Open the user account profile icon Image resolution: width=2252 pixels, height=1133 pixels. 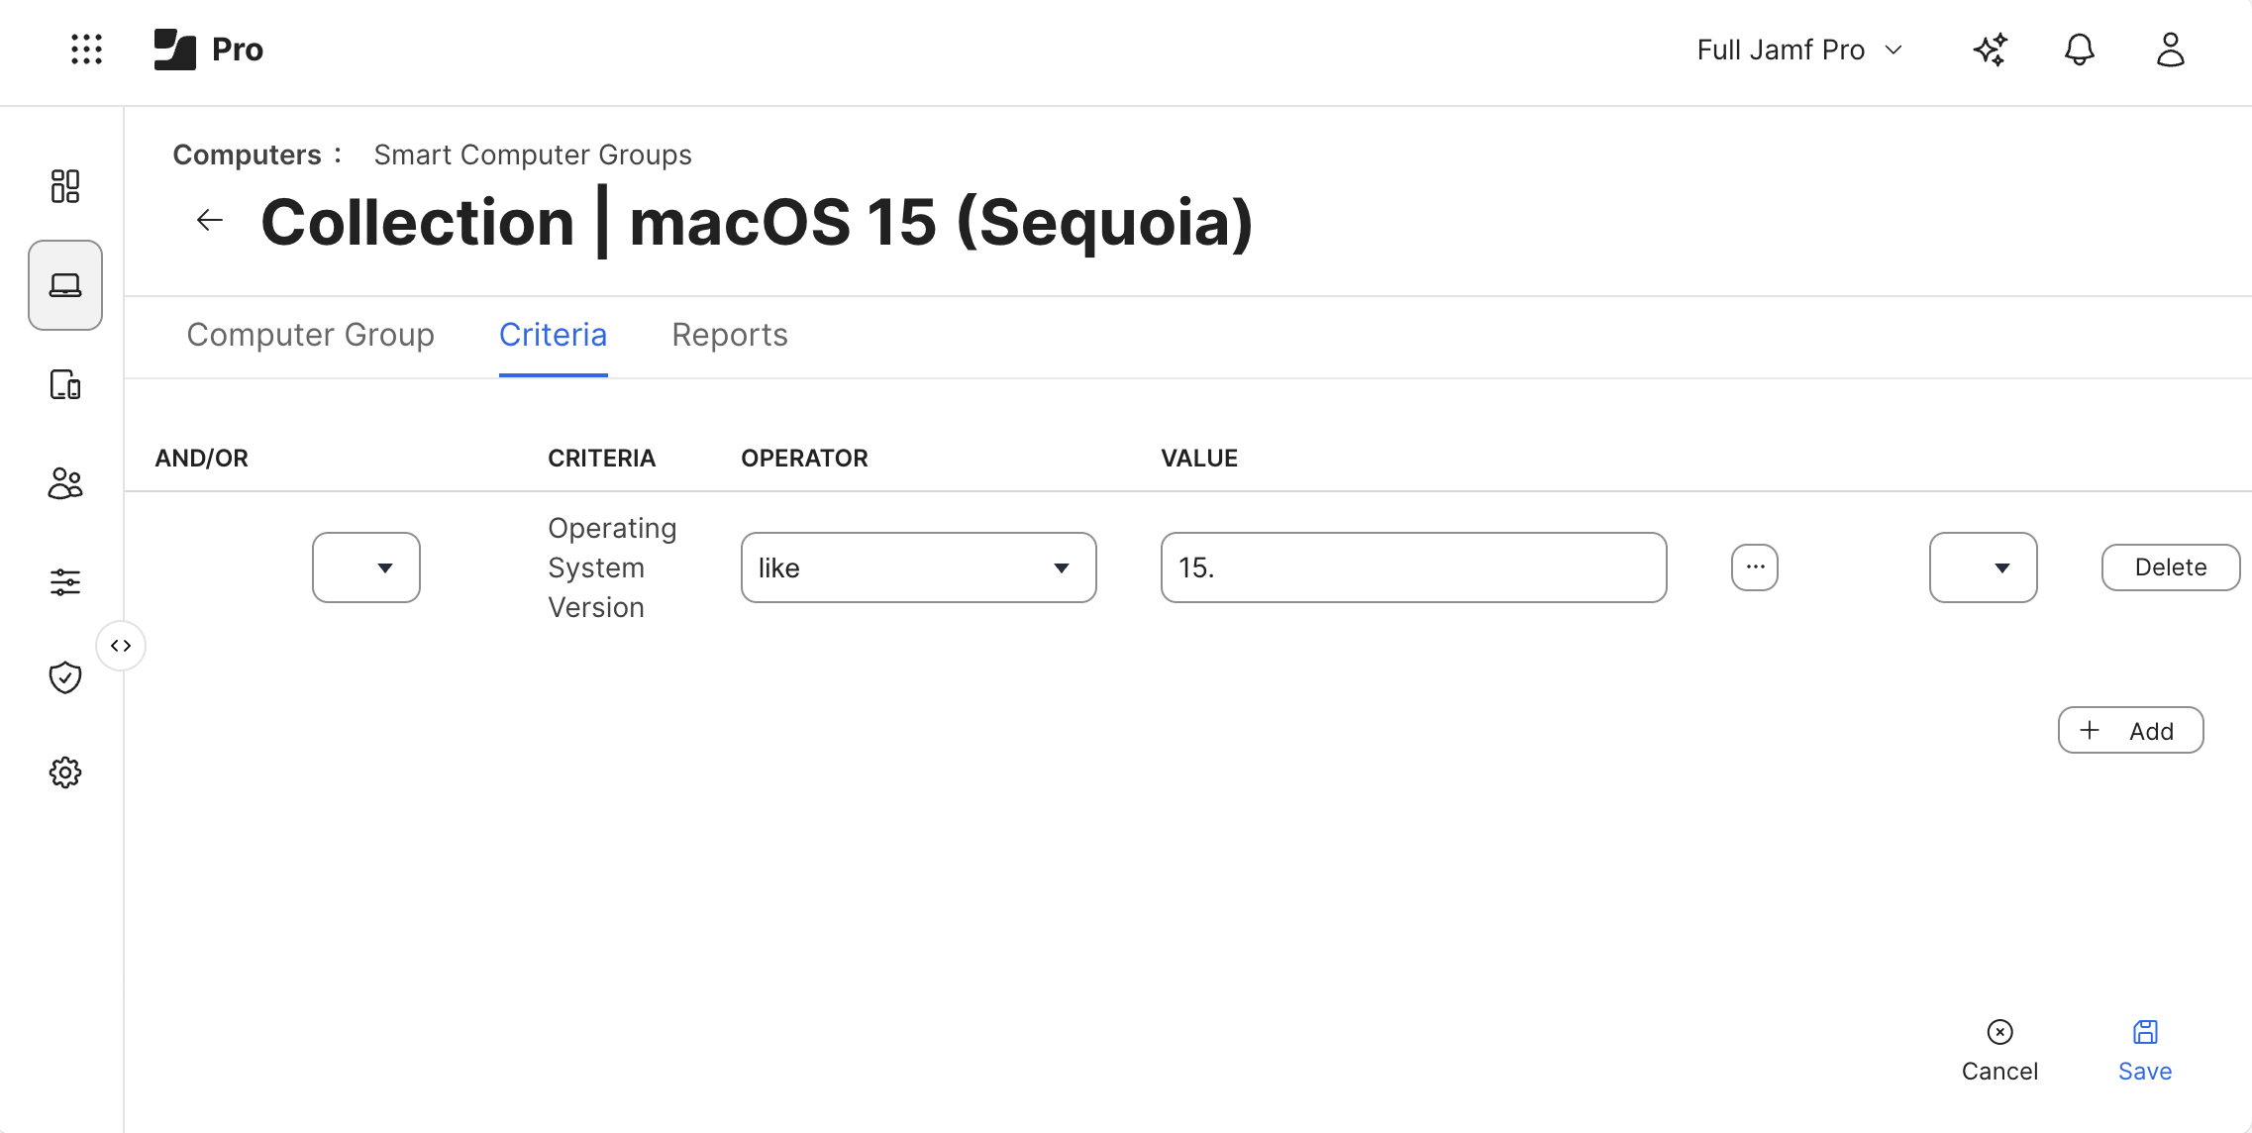click(2170, 49)
